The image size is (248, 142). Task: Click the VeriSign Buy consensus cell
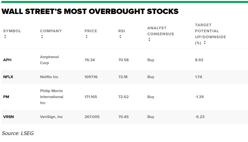pos(151,117)
